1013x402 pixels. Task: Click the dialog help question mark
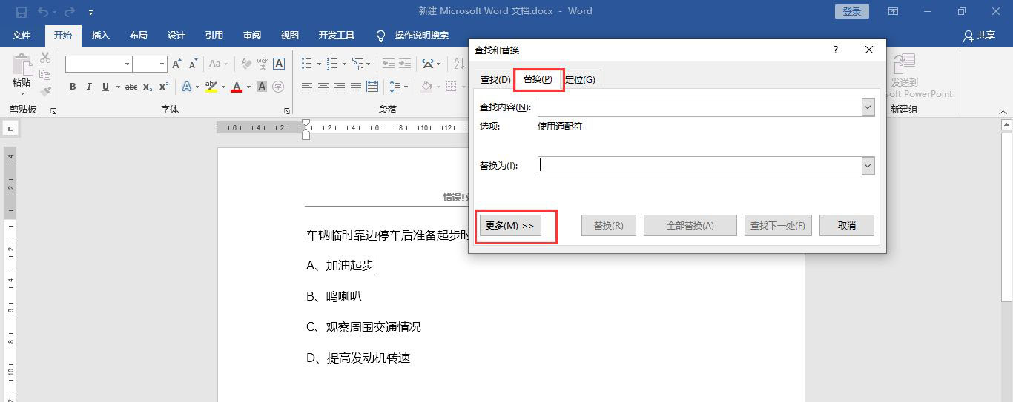click(x=836, y=50)
